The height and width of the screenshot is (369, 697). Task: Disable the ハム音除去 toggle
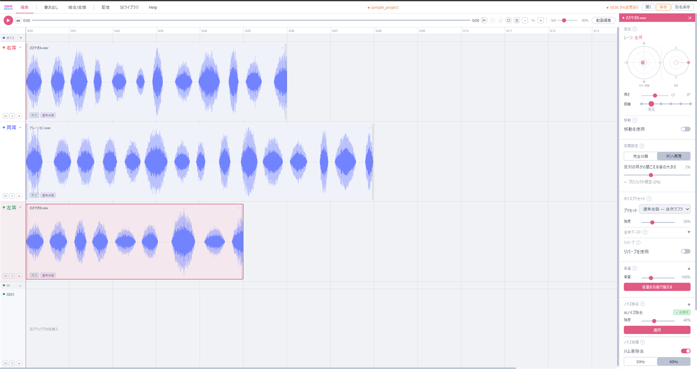686,351
